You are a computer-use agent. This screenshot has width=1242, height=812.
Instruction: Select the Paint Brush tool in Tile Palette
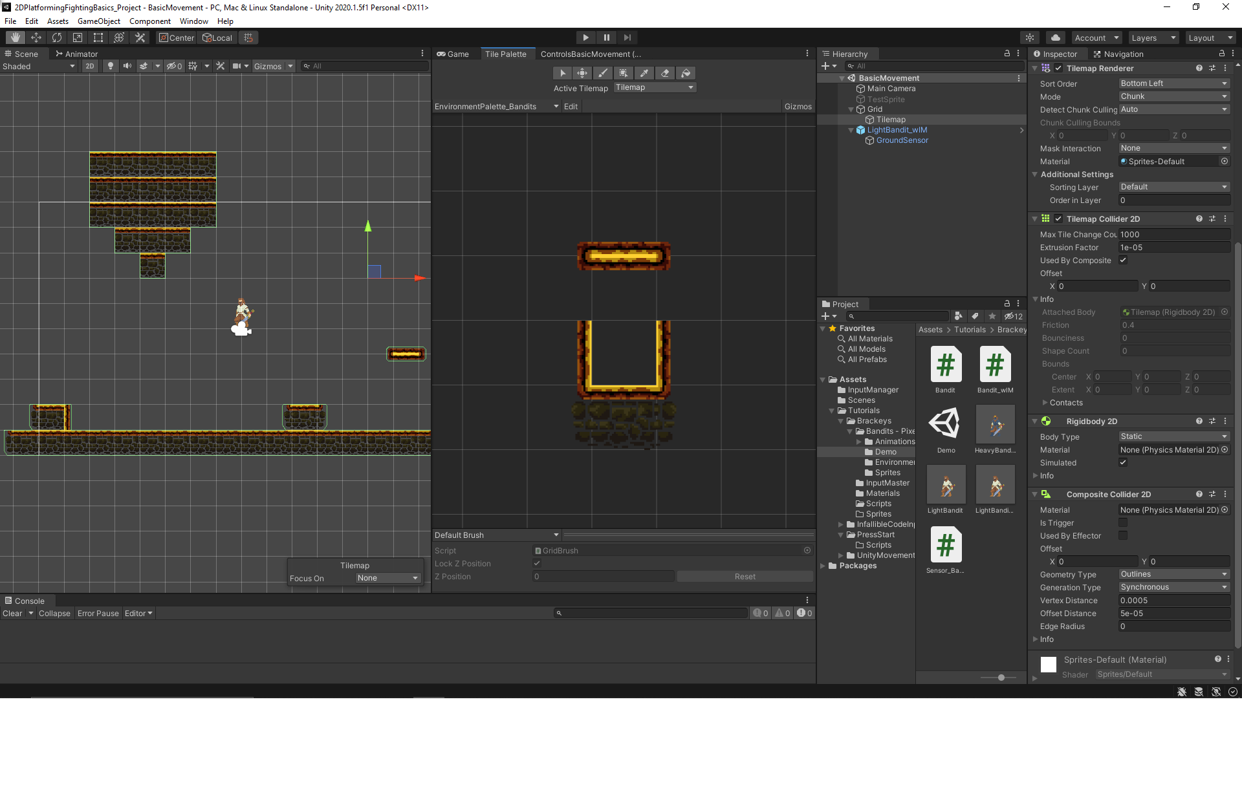(603, 73)
